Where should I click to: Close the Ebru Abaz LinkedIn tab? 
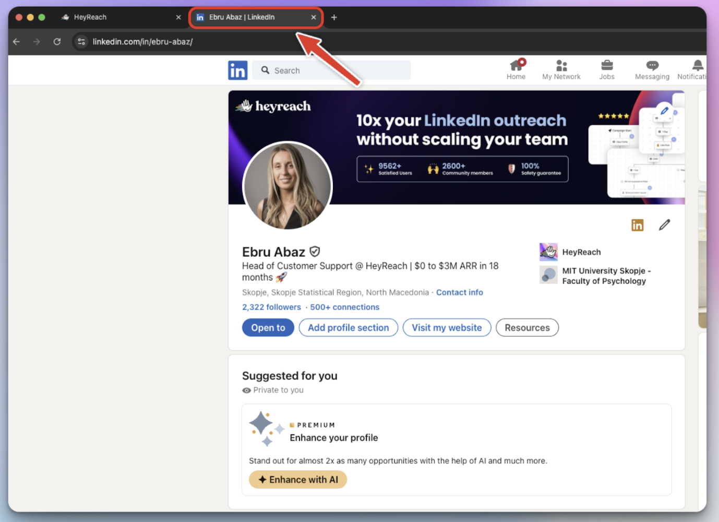click(314, 17)
